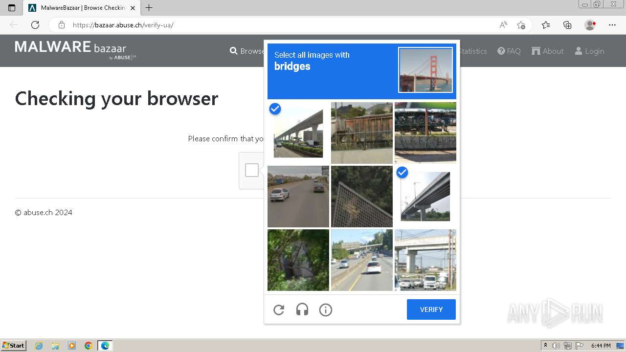Open the Statistics page

click(474, 51)
